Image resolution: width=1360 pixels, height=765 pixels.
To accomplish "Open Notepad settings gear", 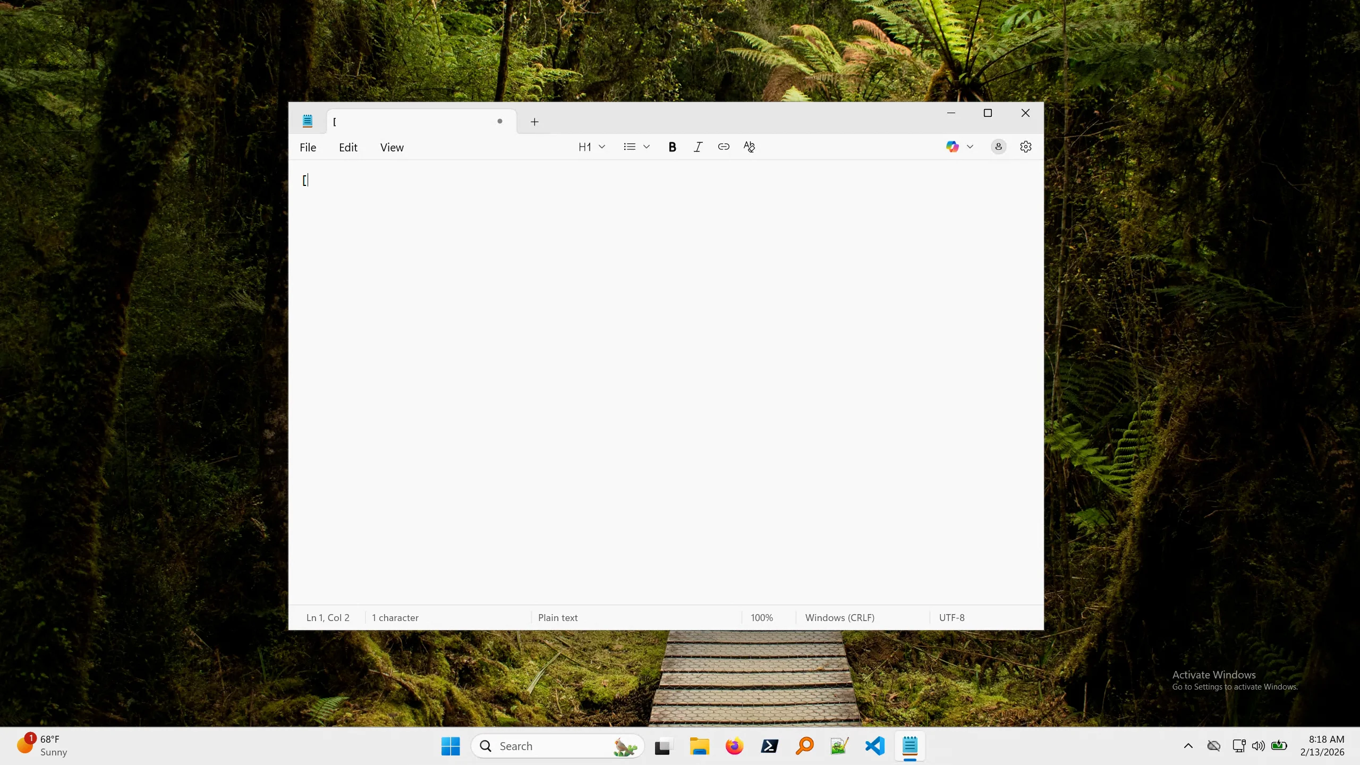I will coord(1025,147).
